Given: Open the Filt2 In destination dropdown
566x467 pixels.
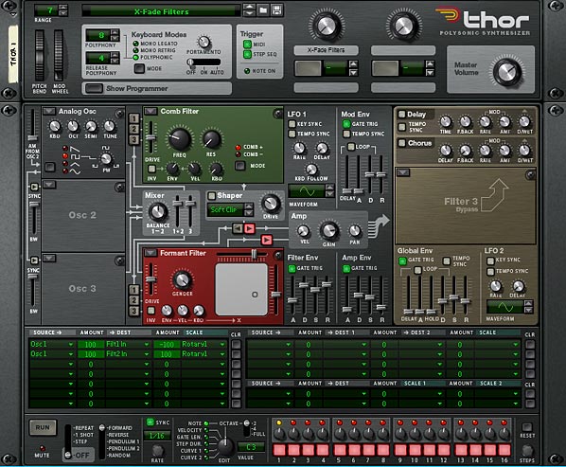Looking at the screenshot, I should [x=128, y=354].
